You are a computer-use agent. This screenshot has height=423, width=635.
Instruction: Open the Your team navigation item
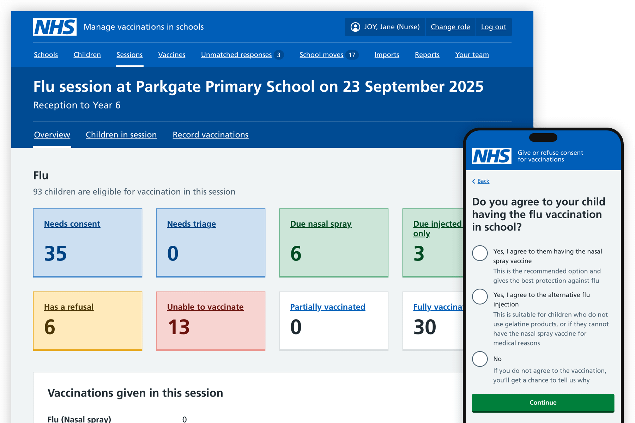472,55
